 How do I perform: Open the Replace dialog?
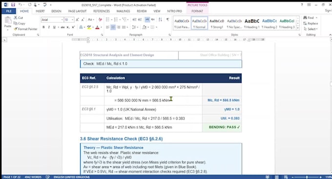311,23
